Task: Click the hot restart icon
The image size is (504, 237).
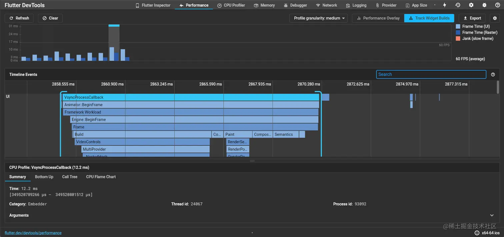Action: [x=458, y=5]
